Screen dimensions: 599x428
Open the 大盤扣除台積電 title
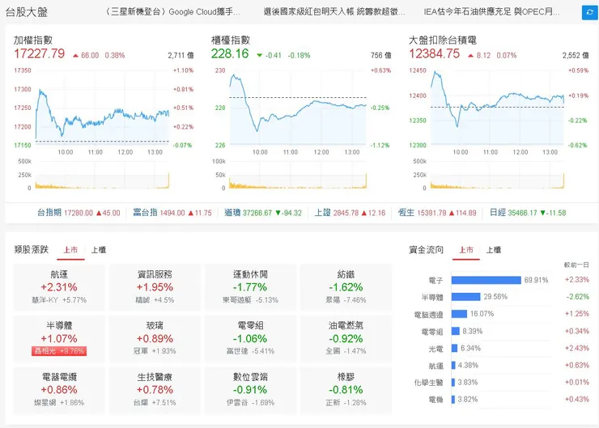pos(443,40)
